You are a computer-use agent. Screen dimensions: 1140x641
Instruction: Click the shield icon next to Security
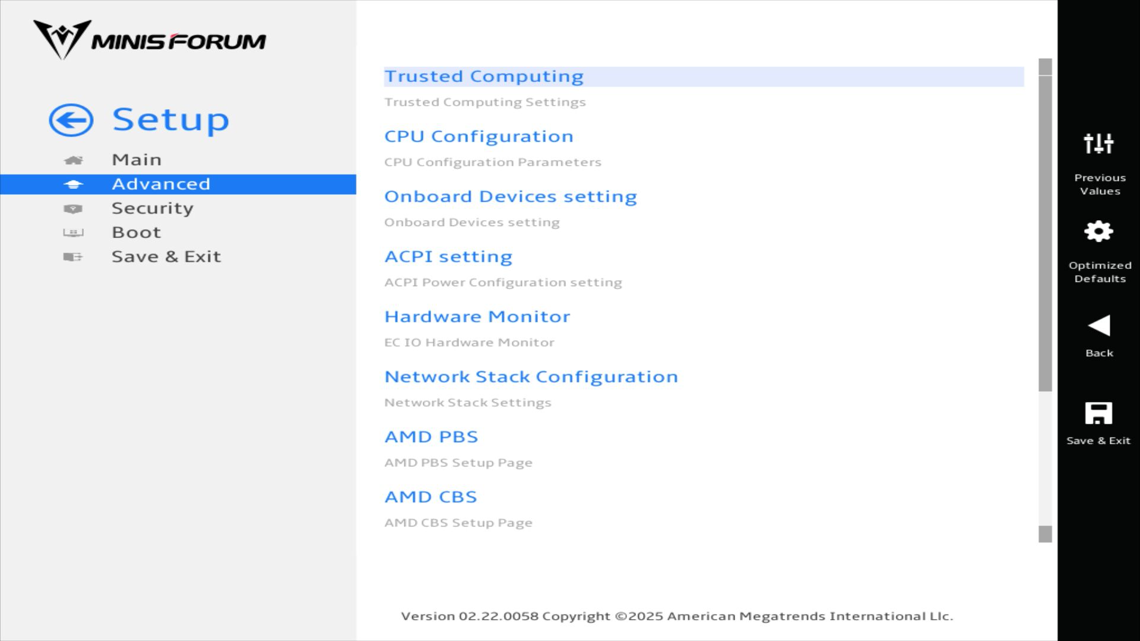(x=73, y=209)
